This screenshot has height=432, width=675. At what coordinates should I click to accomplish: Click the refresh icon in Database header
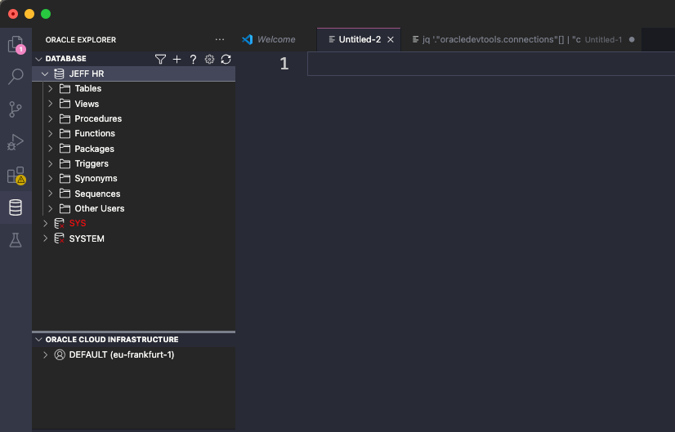click(x=226, y=59)
